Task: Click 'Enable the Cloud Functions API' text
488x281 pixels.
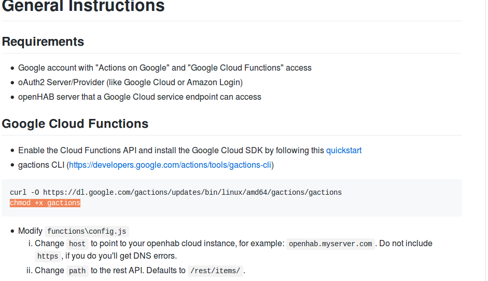Action: pos(77,151)
